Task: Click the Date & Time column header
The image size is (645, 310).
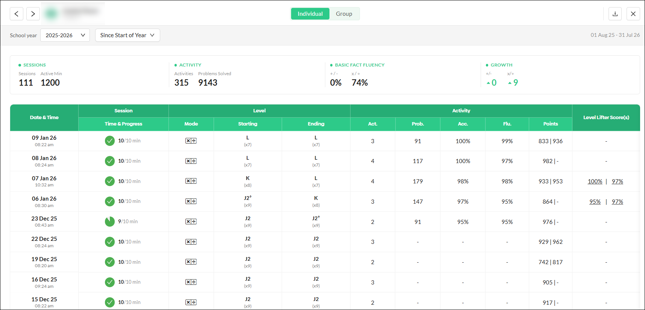Action: [44, 118]
